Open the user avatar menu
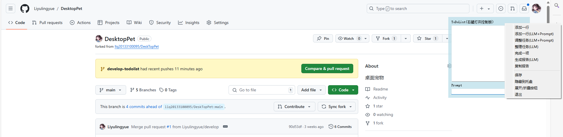The image size is (563, 137). pyautogui.click(x=536, y=8)
